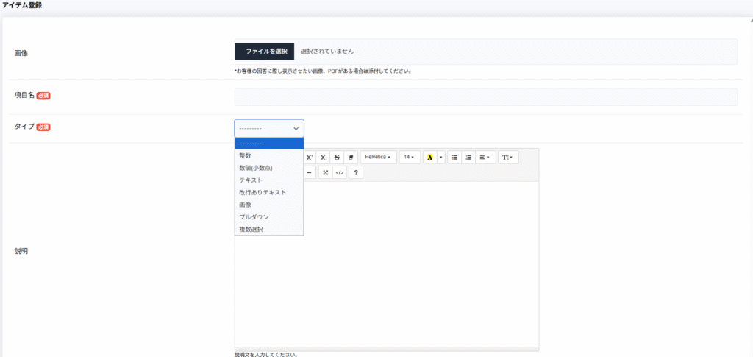This screenshot has width=753, height=357.
Task: Toggle fullscreen mode in the editor
Action: 324,173
